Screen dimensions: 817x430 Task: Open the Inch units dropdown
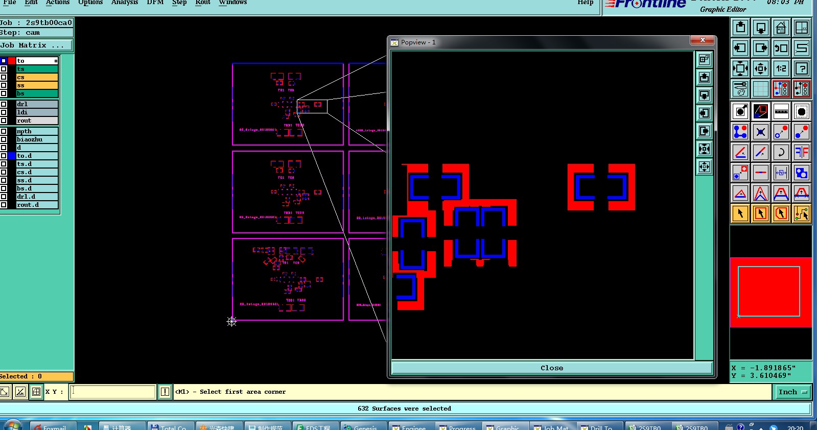click(793, 392)
